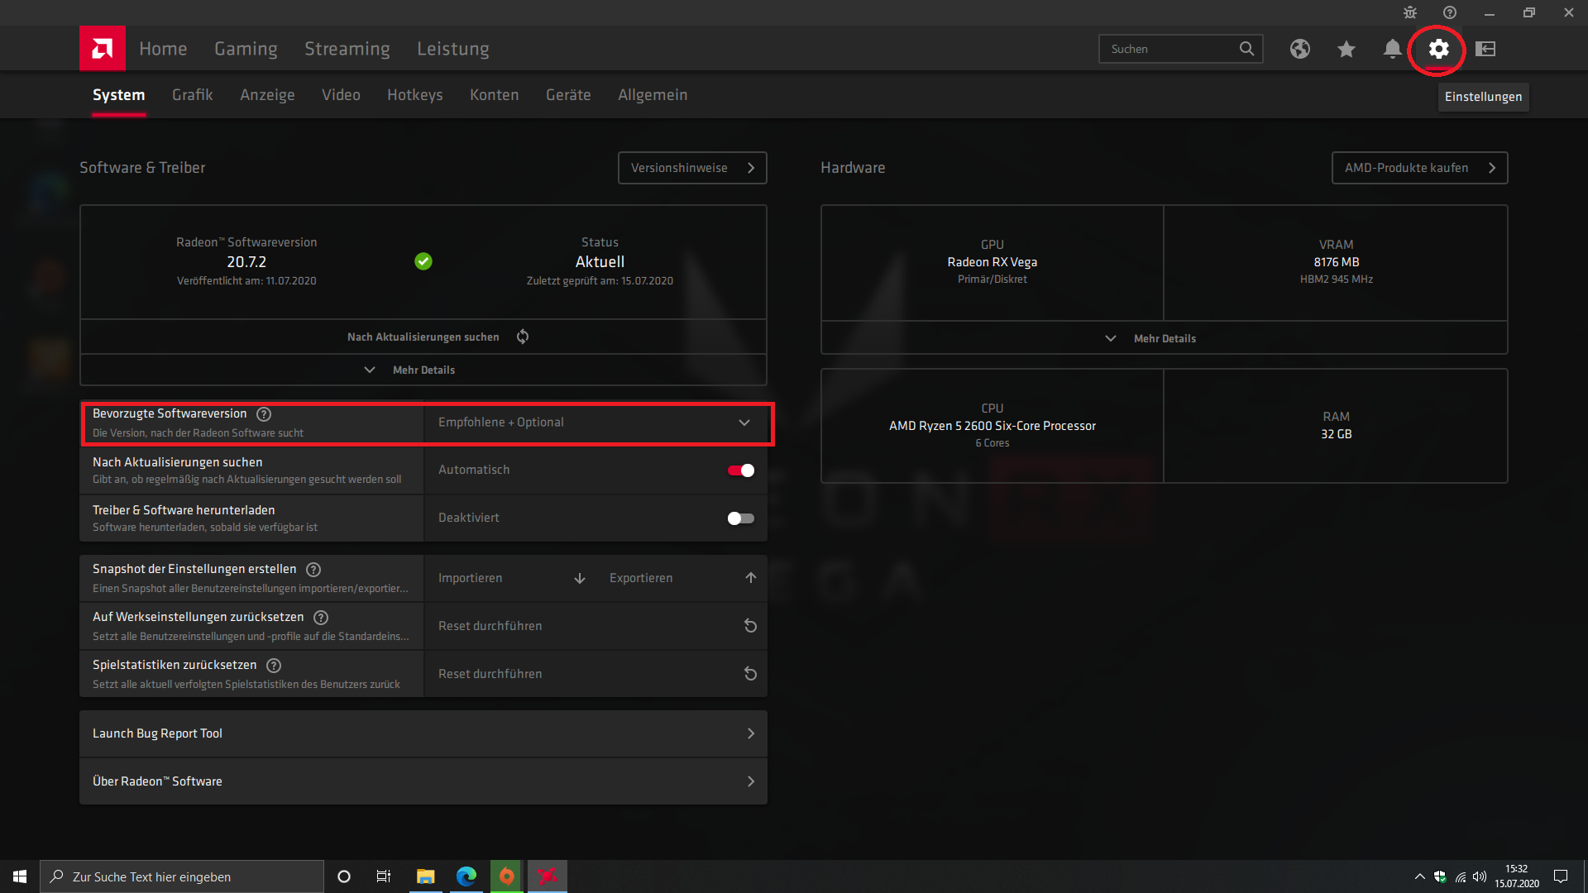Image resolution: width=1588 pixels, height=893 pixels.
Task: Disable automatic update checking toggle
Action: coord(740,470)
